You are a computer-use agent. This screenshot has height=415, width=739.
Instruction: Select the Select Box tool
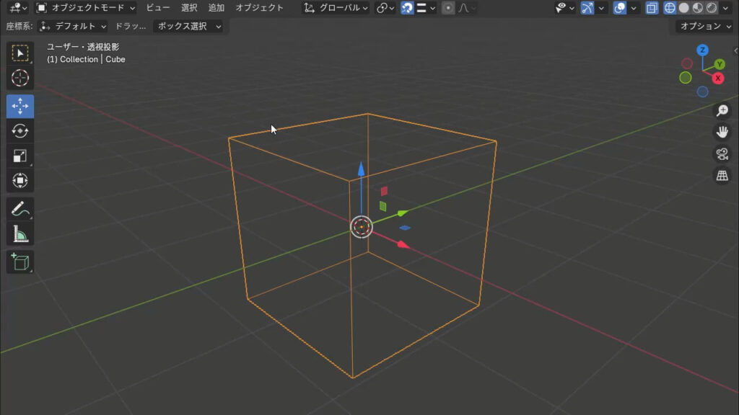(x=19, y=53)
